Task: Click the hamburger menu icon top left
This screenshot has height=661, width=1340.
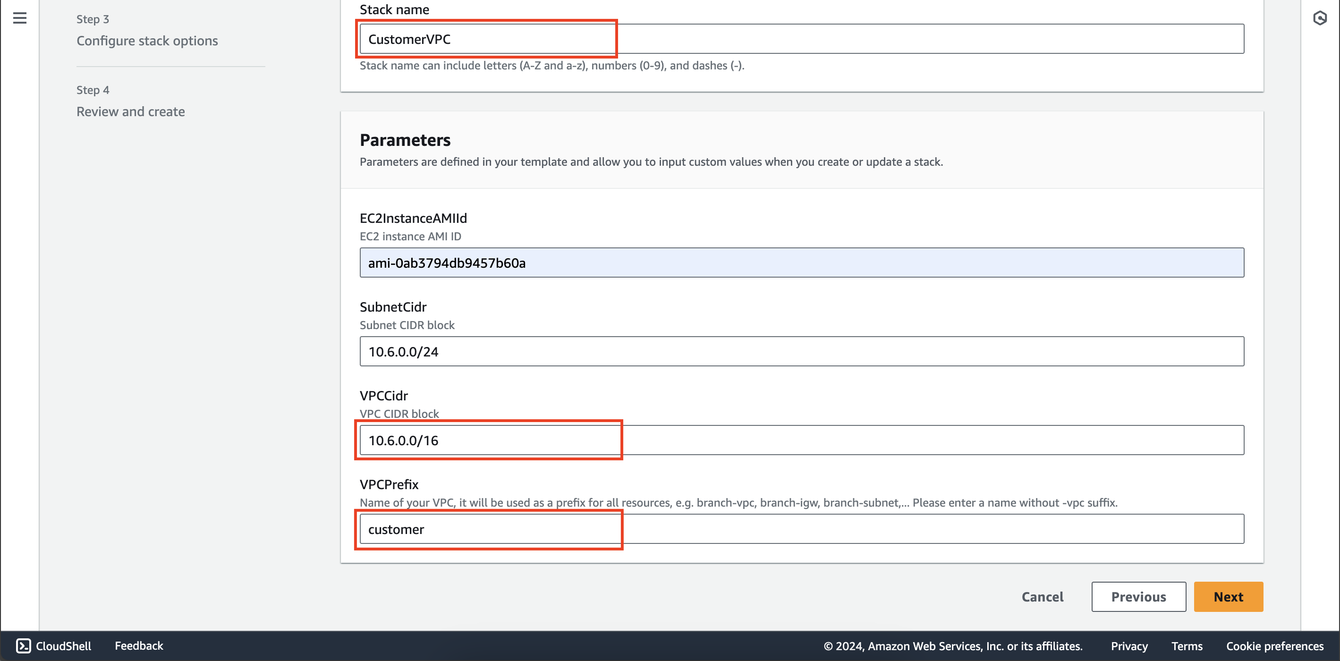Action: [20, 17]
